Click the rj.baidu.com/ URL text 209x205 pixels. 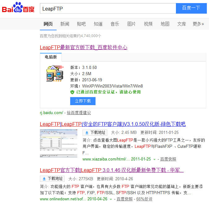point(51,113)
